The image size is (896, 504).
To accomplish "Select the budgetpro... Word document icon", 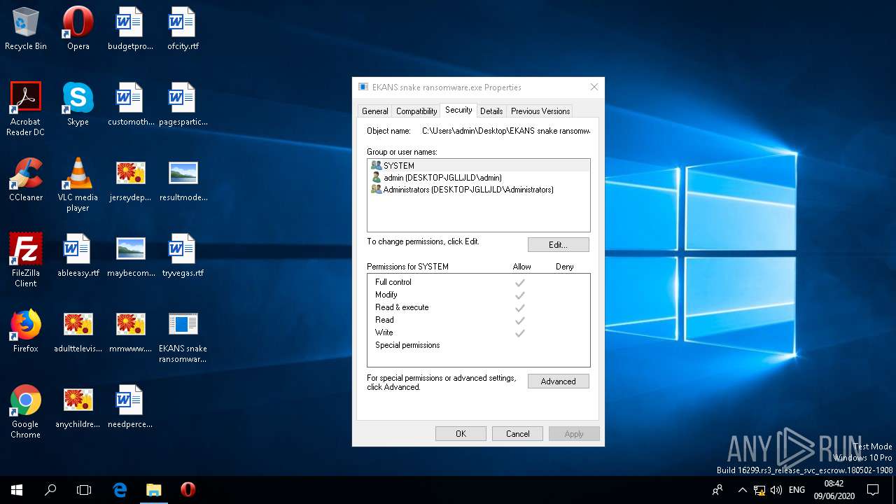I will point(130,29).
